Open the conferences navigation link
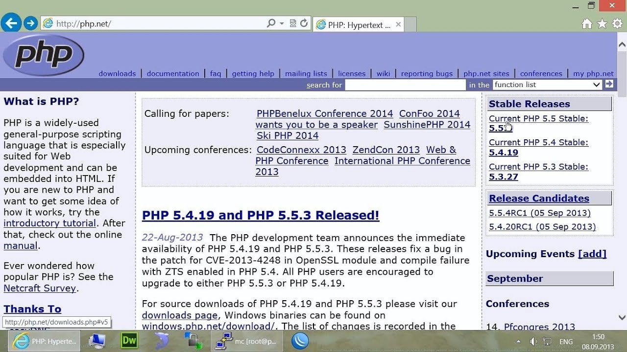 pyautogui.click(x=541, y=74)
